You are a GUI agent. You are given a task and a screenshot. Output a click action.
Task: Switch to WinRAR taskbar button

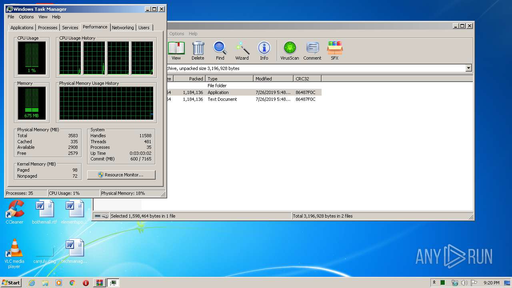tap(99, 283)
